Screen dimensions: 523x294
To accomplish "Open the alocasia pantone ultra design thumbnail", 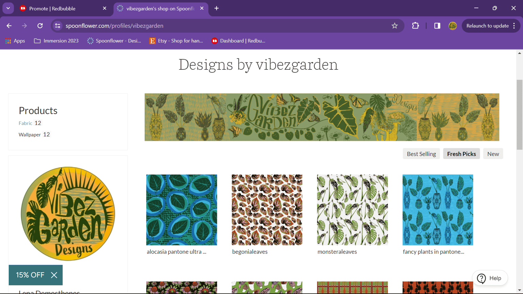I will point(181,210).
